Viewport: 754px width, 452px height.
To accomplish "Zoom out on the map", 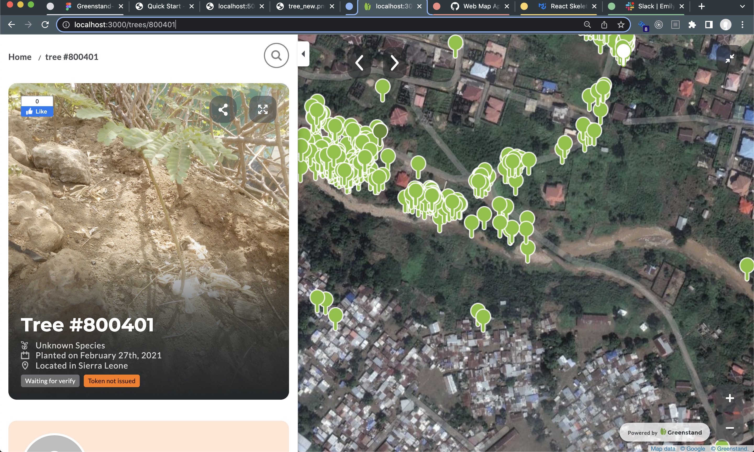I will [x=730, y=428].
